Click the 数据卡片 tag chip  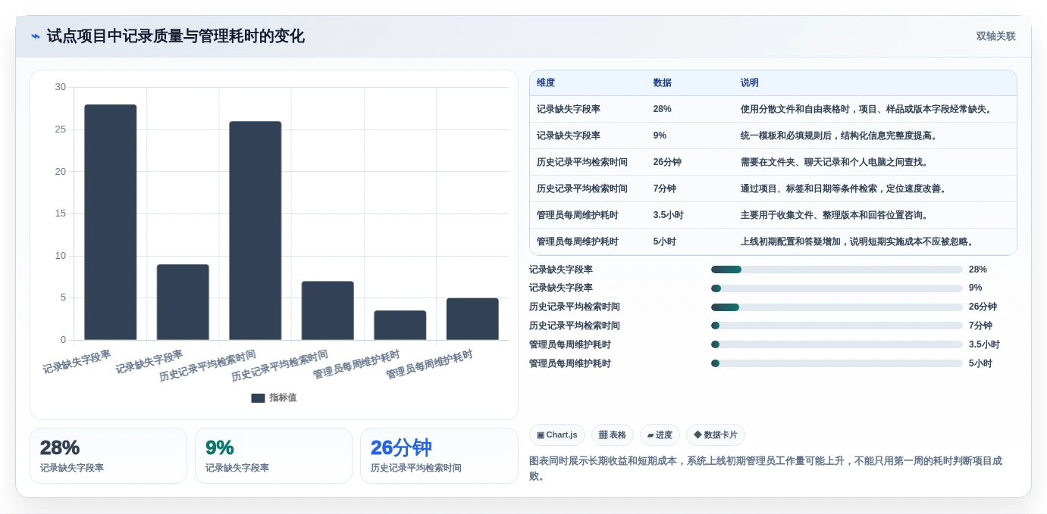coord(716,435)
